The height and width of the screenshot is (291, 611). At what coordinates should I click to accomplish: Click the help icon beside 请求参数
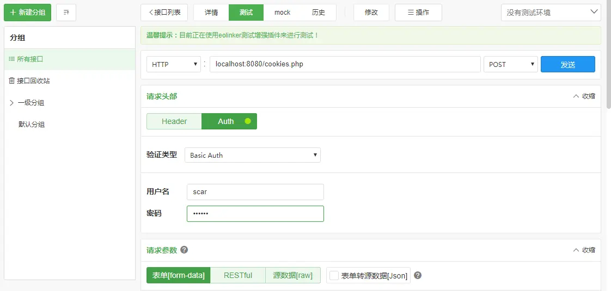[184, 250]
